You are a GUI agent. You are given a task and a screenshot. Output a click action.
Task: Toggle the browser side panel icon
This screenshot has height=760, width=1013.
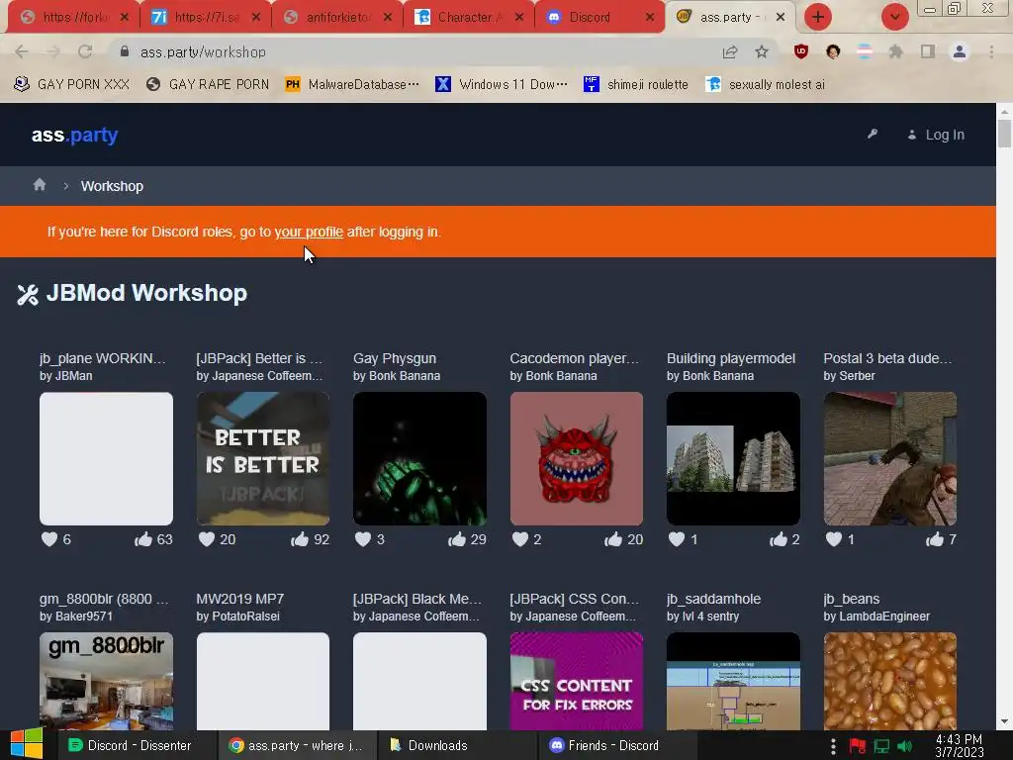point(927,51)
